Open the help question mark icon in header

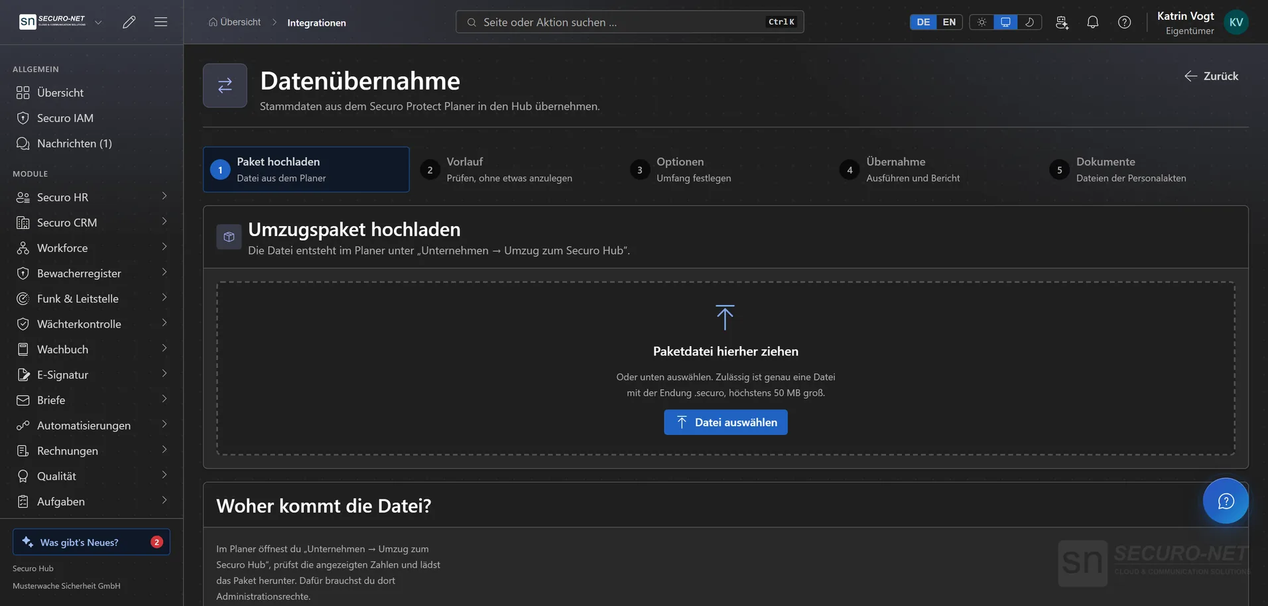coord(1125,22)
